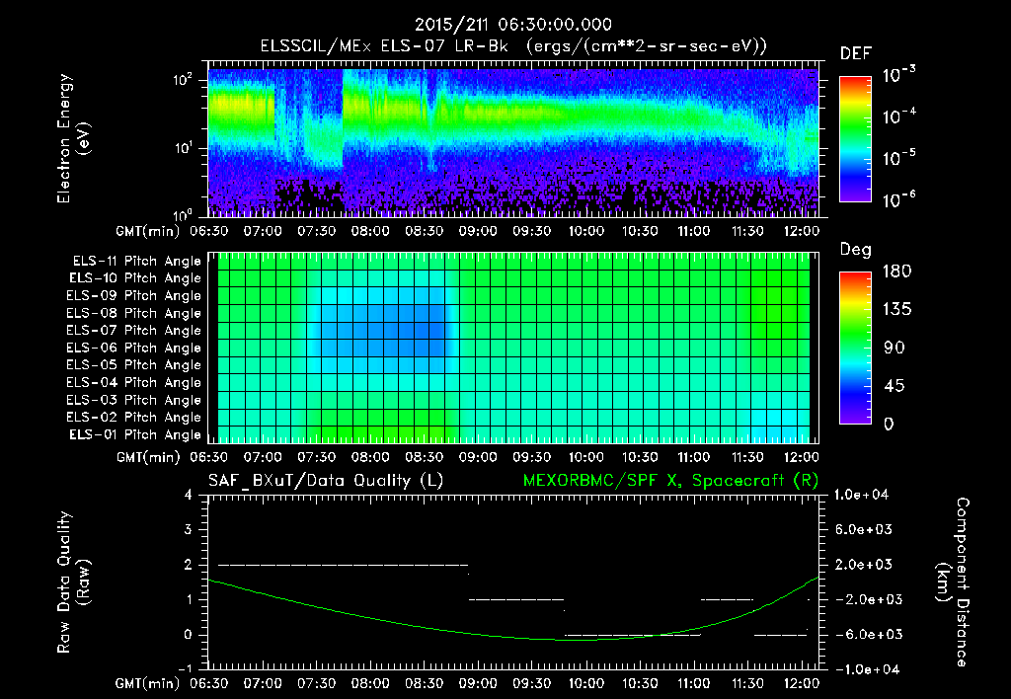This screenshot has width=1011, height=699.
Task: Click the ELS-02 Pitch Angle label
Action: coord(134,418)
